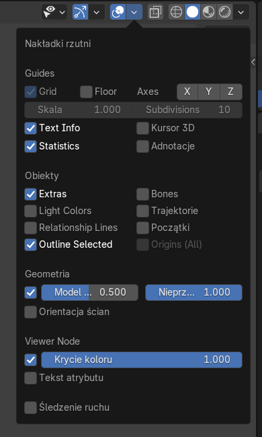Click the selectability and visibility eye icon
262x437 pixels.
coord(50,12)
